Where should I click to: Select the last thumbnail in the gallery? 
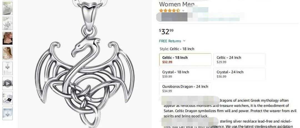click(8, 114)
